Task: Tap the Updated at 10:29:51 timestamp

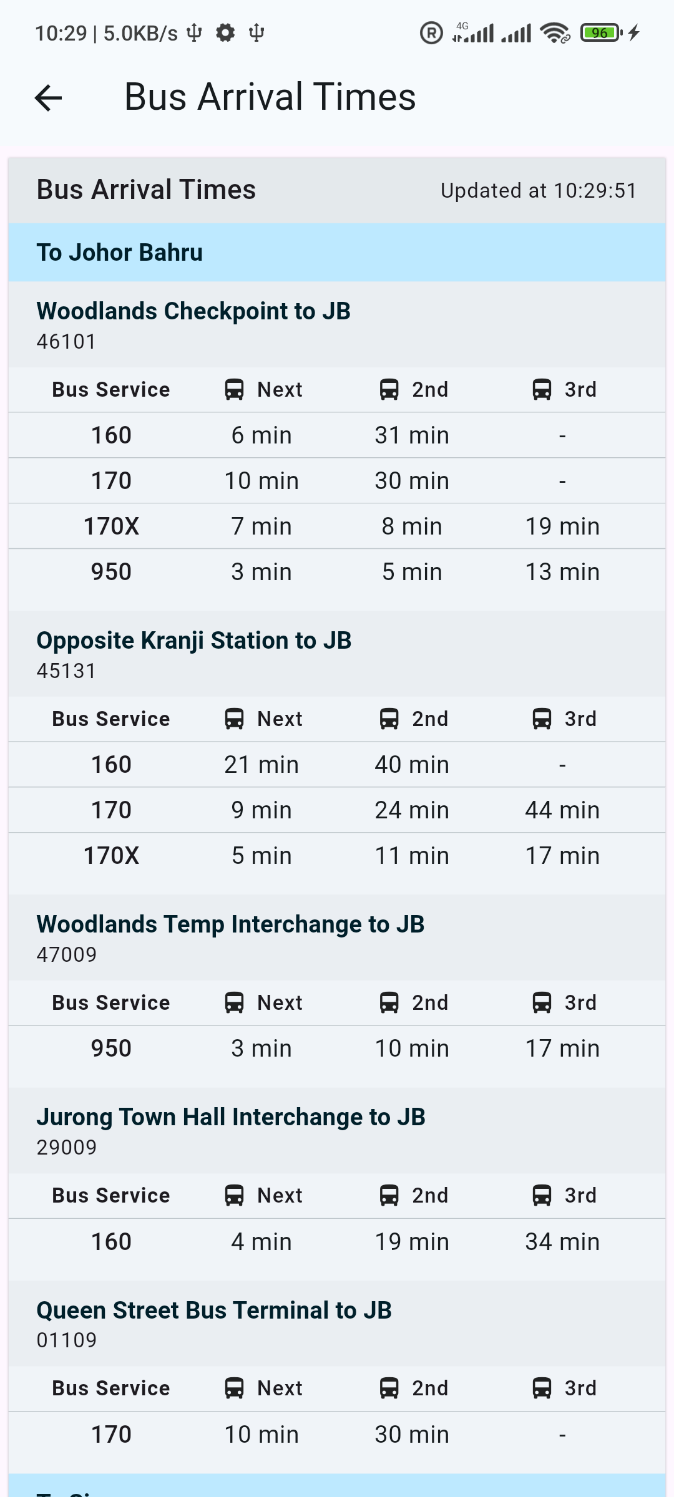Action: tap(539, 190)
